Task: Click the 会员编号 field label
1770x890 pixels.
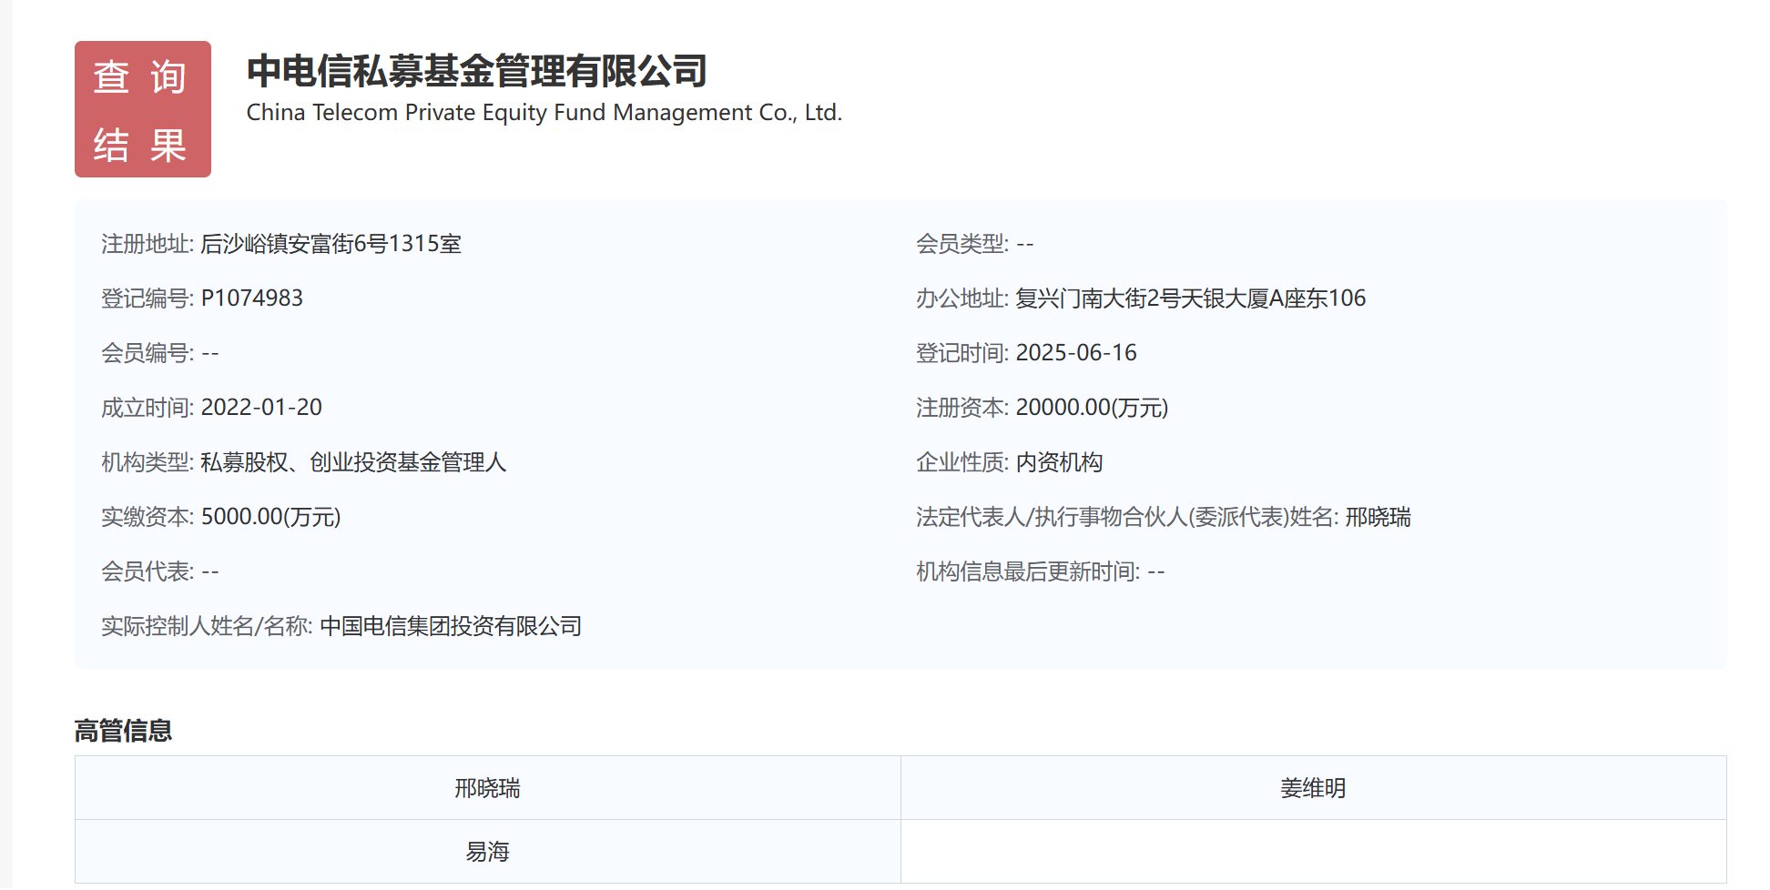Action: tap(147, 353)
